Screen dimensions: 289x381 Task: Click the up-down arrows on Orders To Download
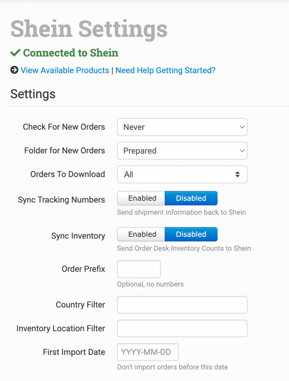pos(238,175)
